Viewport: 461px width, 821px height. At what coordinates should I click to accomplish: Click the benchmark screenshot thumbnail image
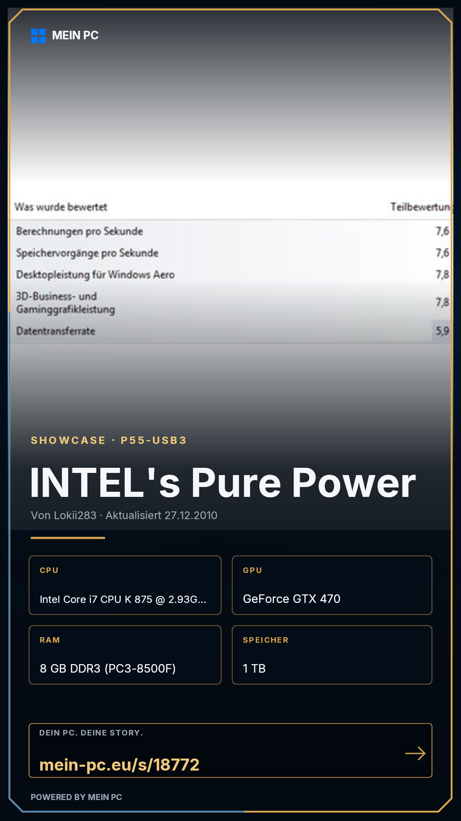pyautogui.click(x=230, y=269)
